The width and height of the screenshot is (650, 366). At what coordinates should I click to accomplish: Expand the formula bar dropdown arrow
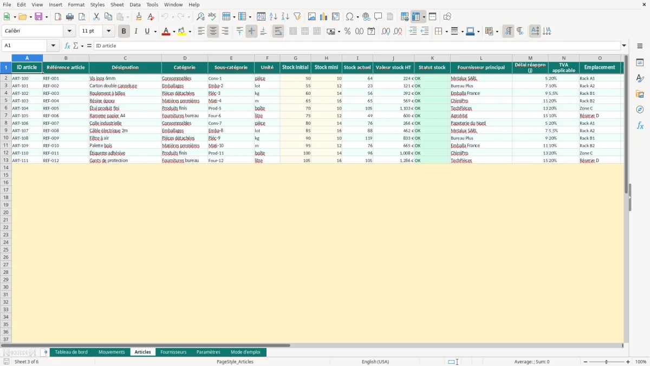pyautogui.click(x=624, y=46)
